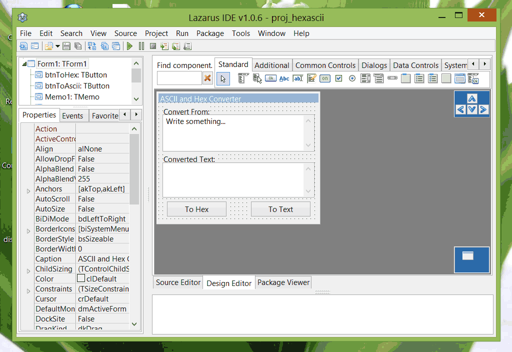Click the green Run play icon
Screen dimensions: 512x352
[x=129, y=46]
